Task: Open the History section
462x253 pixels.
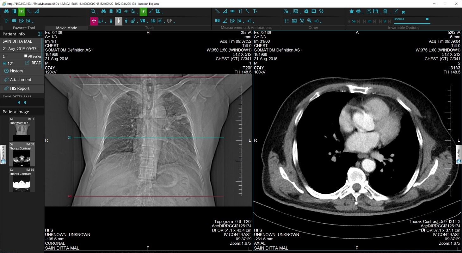Action: tap(22, 71)
